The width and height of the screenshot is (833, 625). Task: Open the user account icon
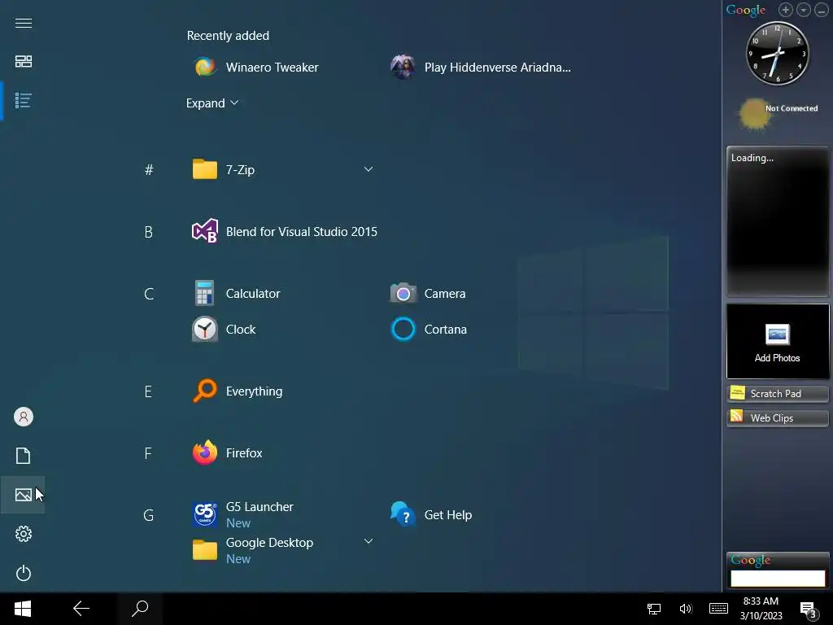tap(24, 417)
